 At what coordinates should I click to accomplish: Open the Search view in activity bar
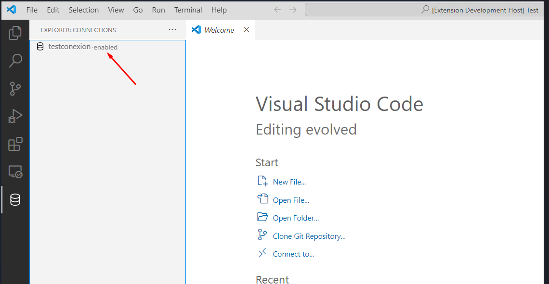[15, 61]
